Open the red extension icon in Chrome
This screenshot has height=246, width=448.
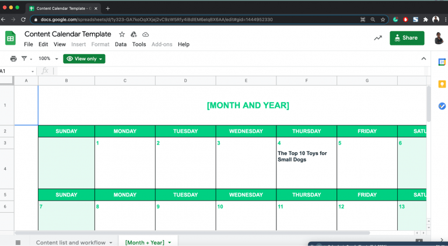[405, 19]
